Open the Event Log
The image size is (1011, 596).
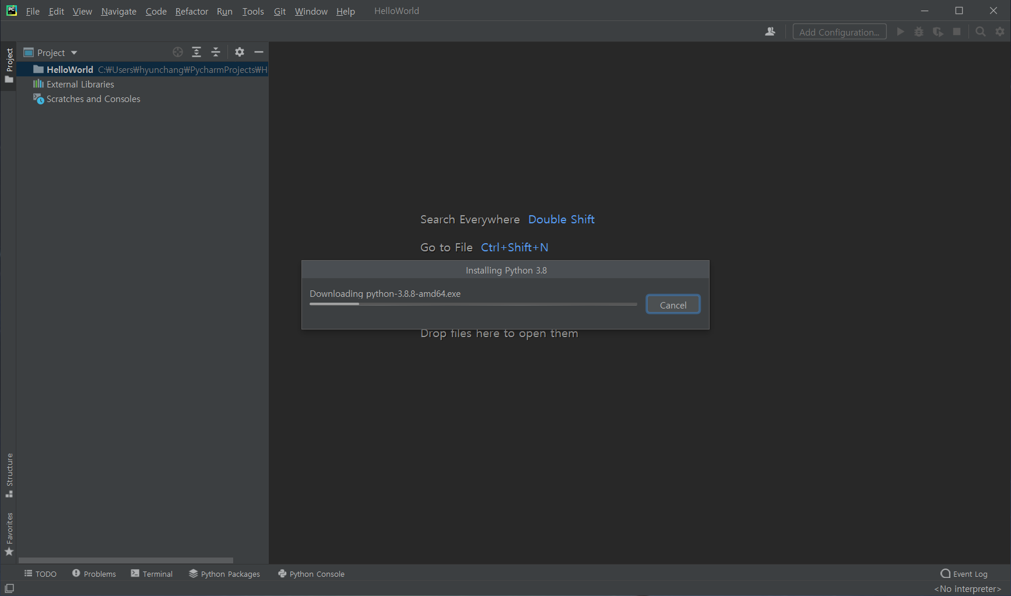click(x=964, y=574)
